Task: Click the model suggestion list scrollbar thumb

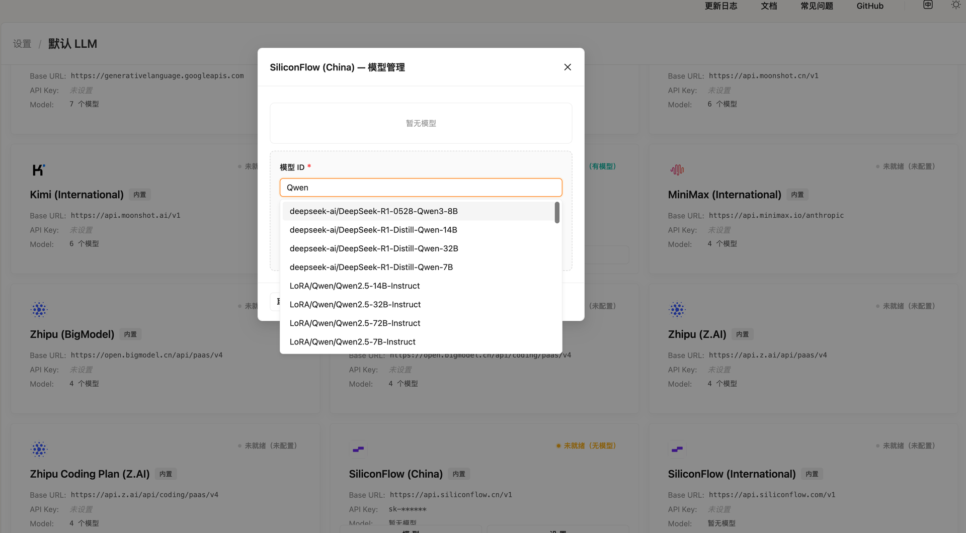Action: click(557, 212)
